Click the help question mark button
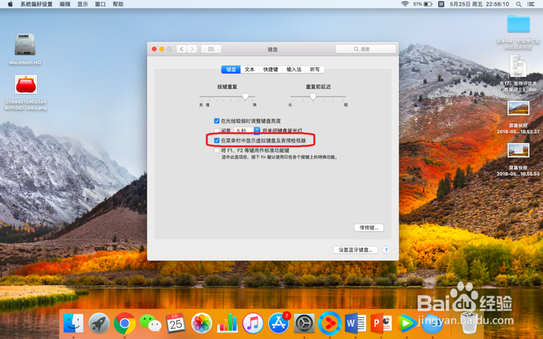This screenshot has width=543, height=339. click(387, 250)
